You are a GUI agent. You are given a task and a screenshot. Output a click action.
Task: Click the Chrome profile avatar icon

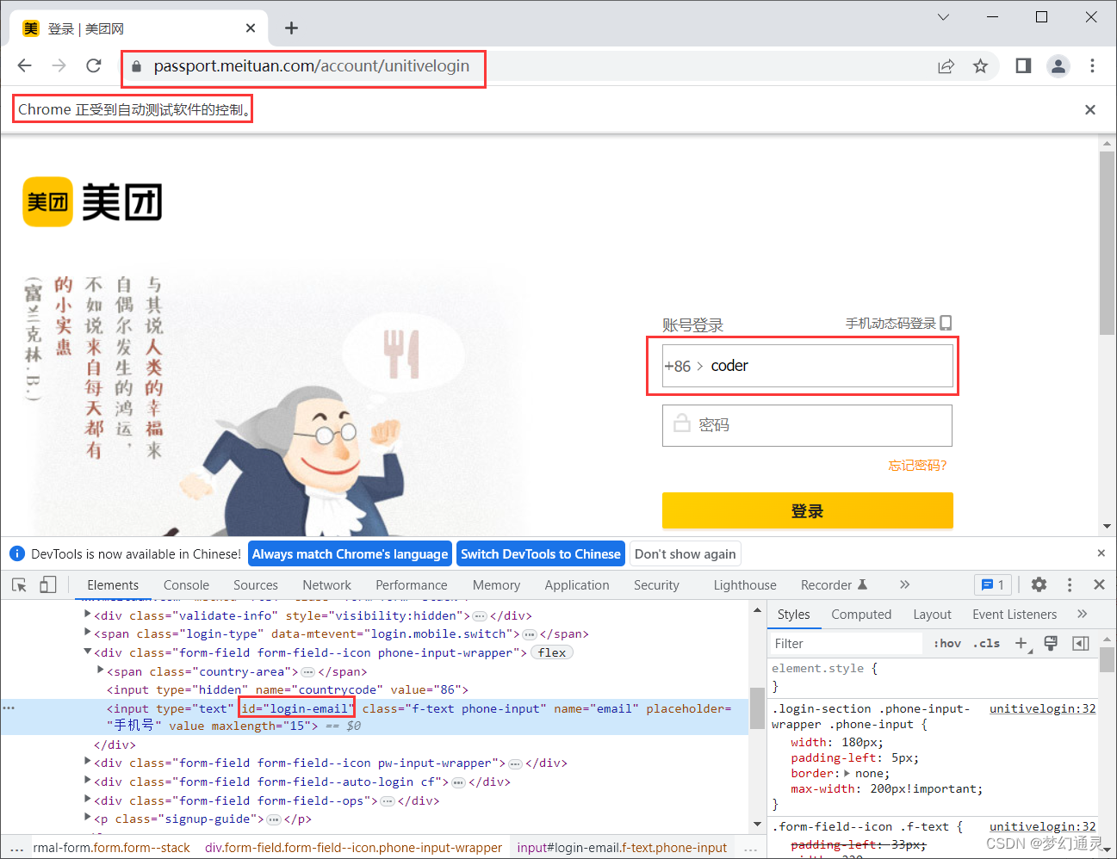[x=1058, y=65]
